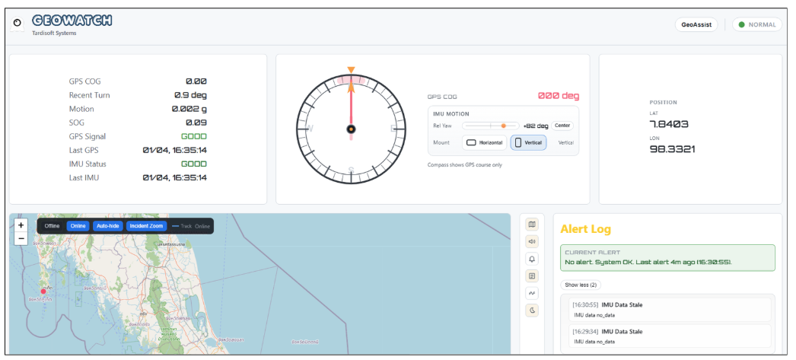Viewport: 796px width, 360px height.
Task: Click the SOG 0.09 value
Action: point(196,123)
